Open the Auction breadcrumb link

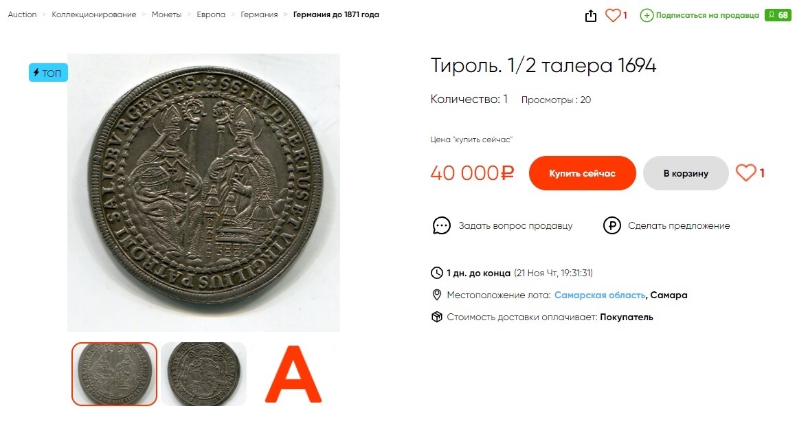coord(21,14)
